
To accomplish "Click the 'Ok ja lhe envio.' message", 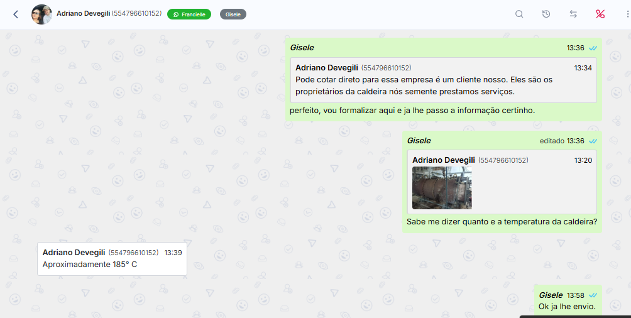I will click(x=566, y=307).
